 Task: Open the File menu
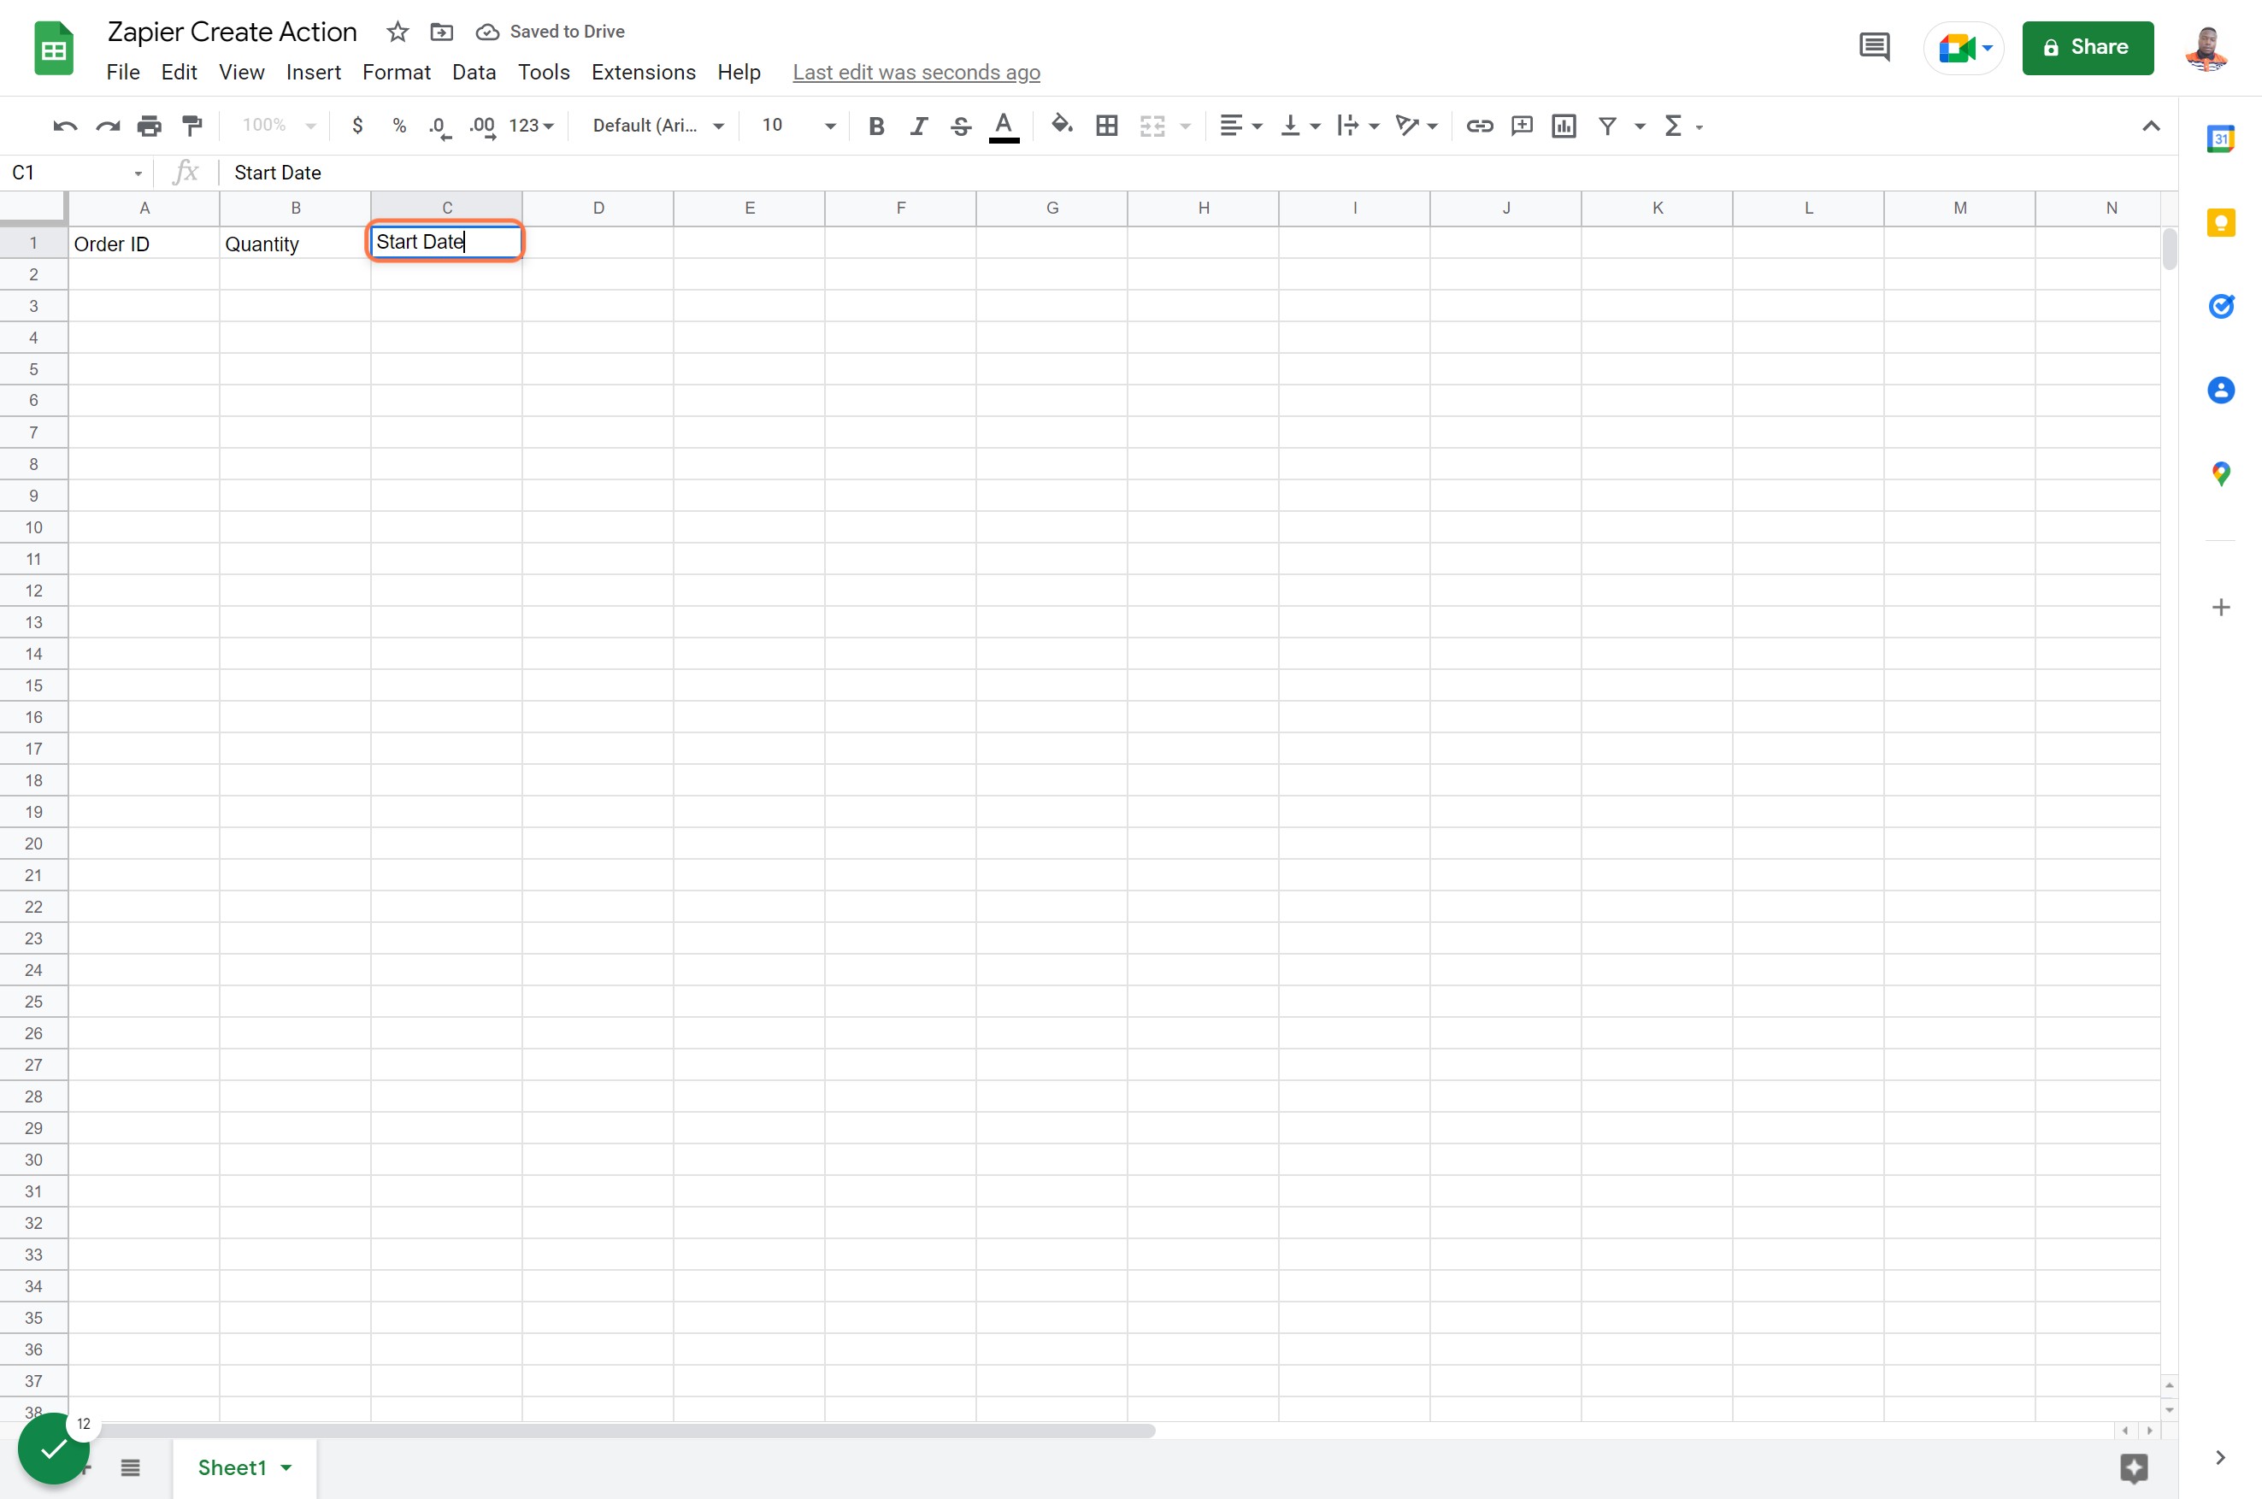123,73
